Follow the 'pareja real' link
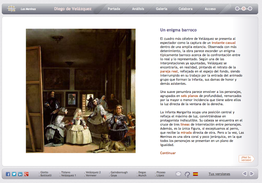This screenshot has width=262, height=183. (169, 71)
